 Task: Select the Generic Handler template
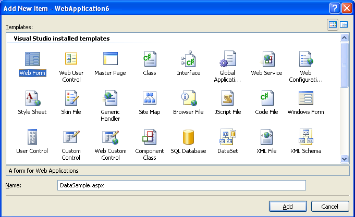coord(110,98)
